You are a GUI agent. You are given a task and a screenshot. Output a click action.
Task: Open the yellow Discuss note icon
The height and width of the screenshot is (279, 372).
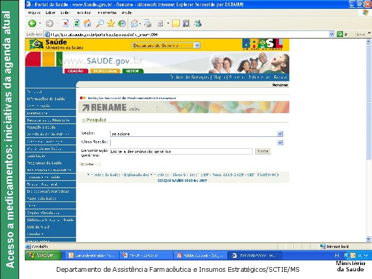[x=176, y=23]
